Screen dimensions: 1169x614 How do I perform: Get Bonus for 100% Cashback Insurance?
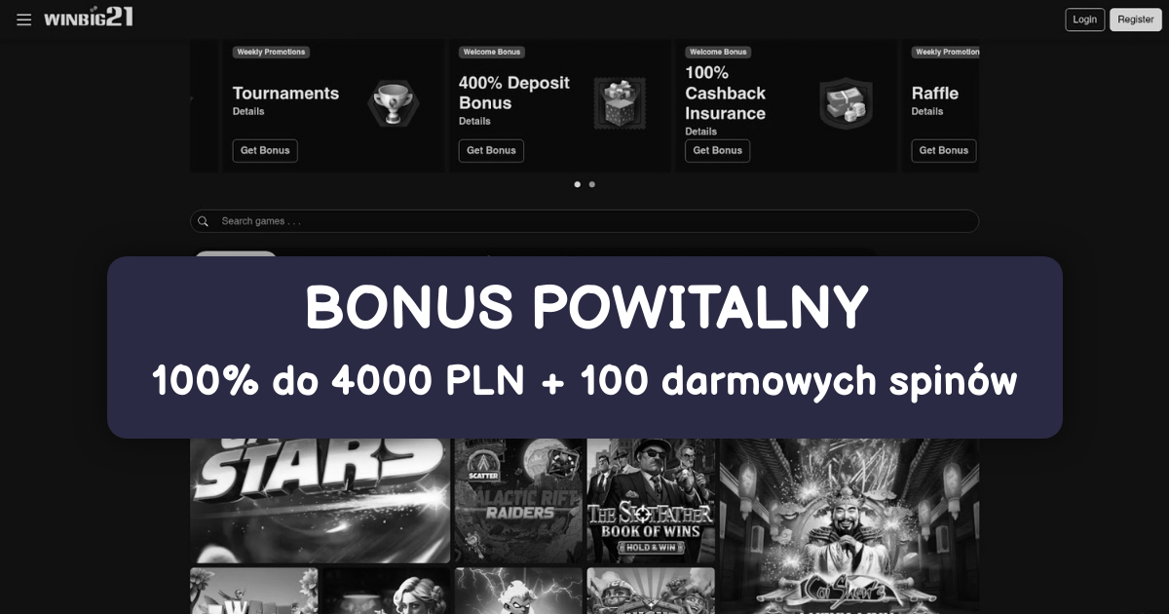(x=717, y=150)
